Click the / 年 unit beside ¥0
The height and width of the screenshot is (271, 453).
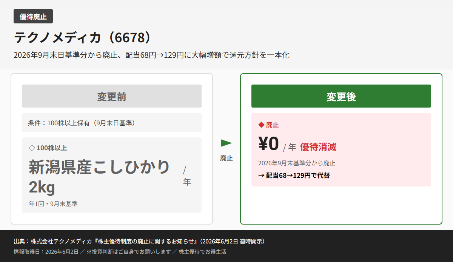[x=290, y=147]
